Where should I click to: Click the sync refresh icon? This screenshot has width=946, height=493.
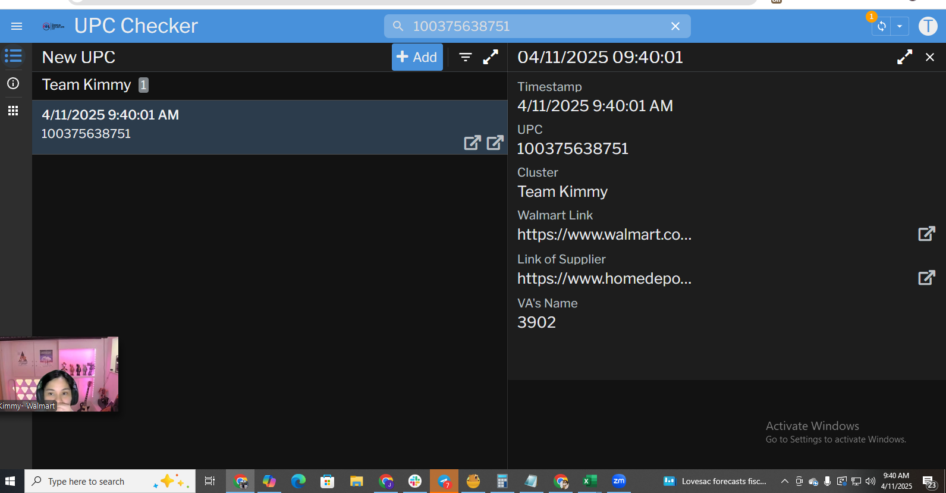881,26
